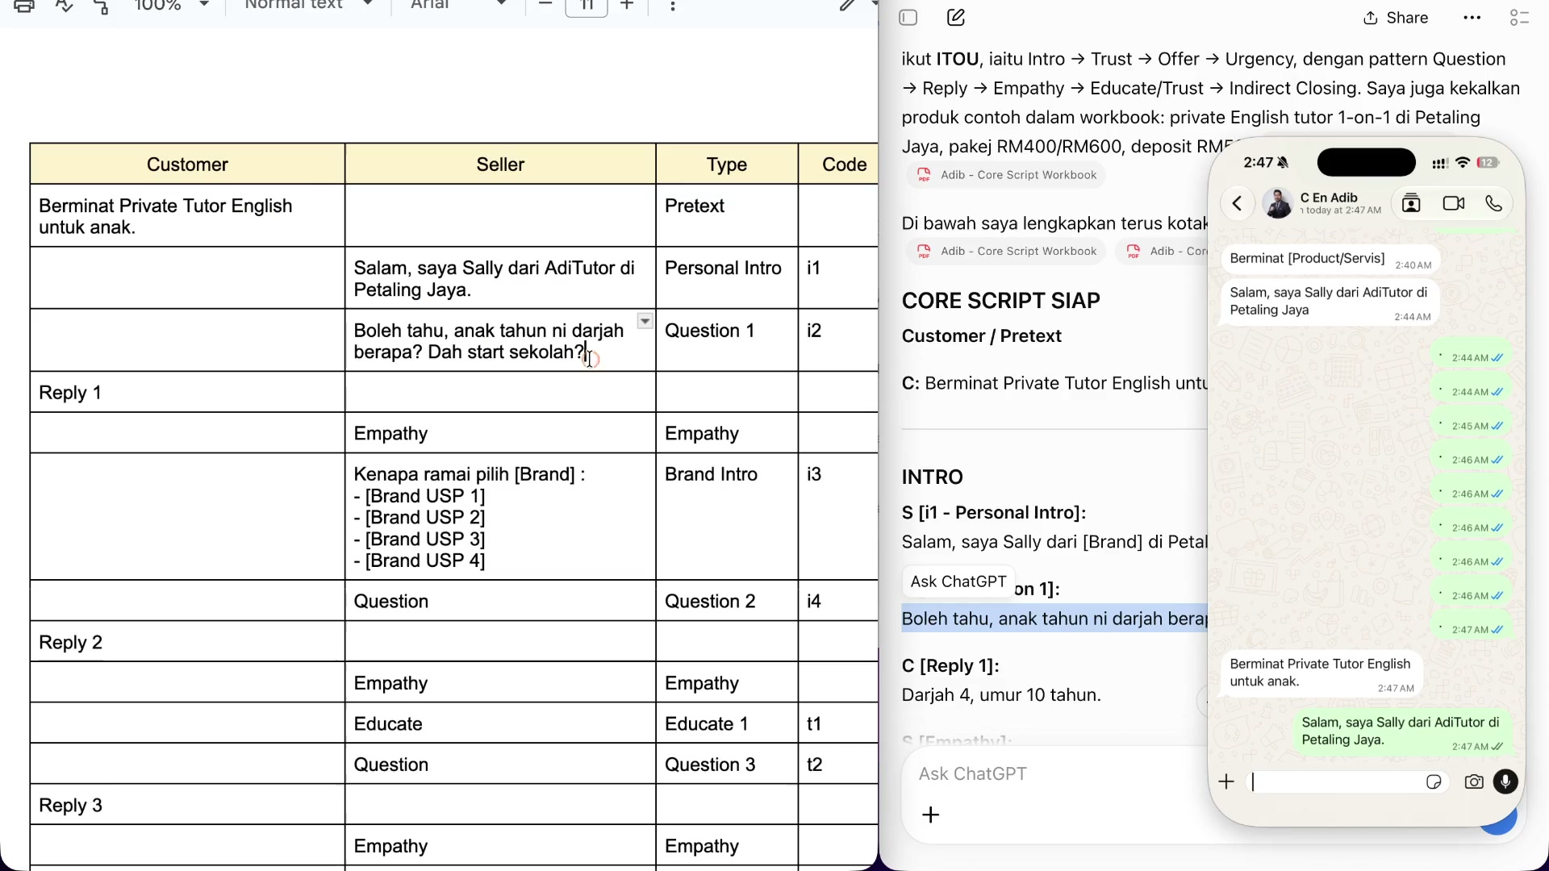Start a new chat with compose icon
The width and height of the screenshot is (1549, 871).
coord(956,18)
